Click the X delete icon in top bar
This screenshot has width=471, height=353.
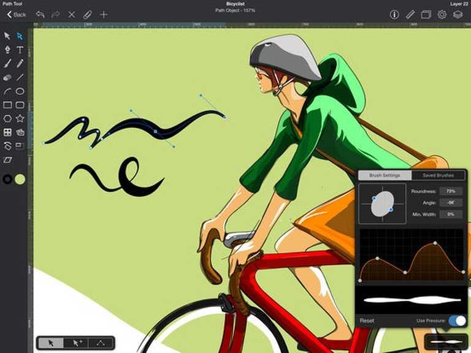coord(72,15)
